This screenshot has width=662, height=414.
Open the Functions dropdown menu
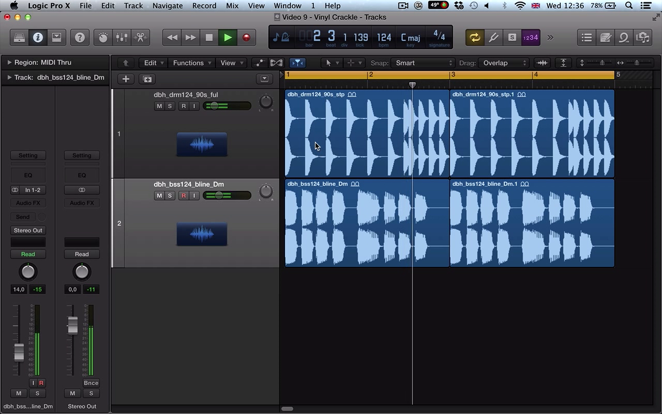(x=192, y=63)
